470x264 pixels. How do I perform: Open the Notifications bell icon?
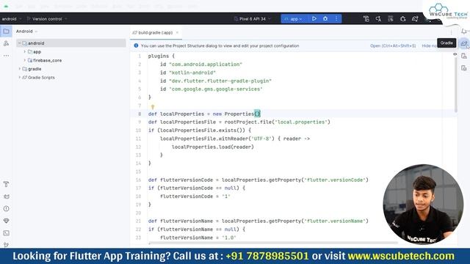coord(464,31)
